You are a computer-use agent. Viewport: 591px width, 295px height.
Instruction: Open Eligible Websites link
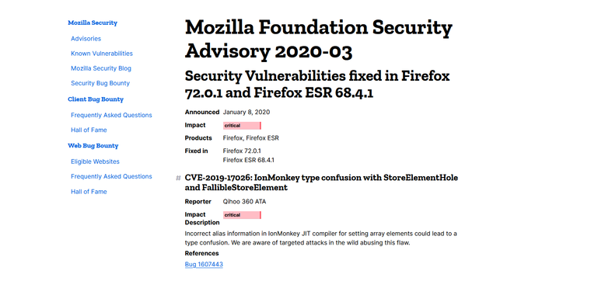point(95,161)
